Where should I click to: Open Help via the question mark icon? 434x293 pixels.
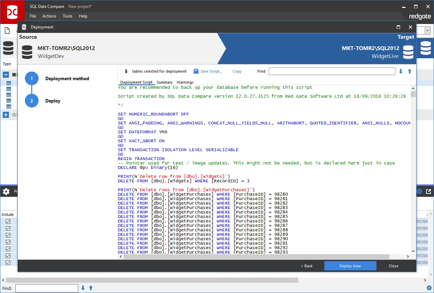tap(419, 191)
